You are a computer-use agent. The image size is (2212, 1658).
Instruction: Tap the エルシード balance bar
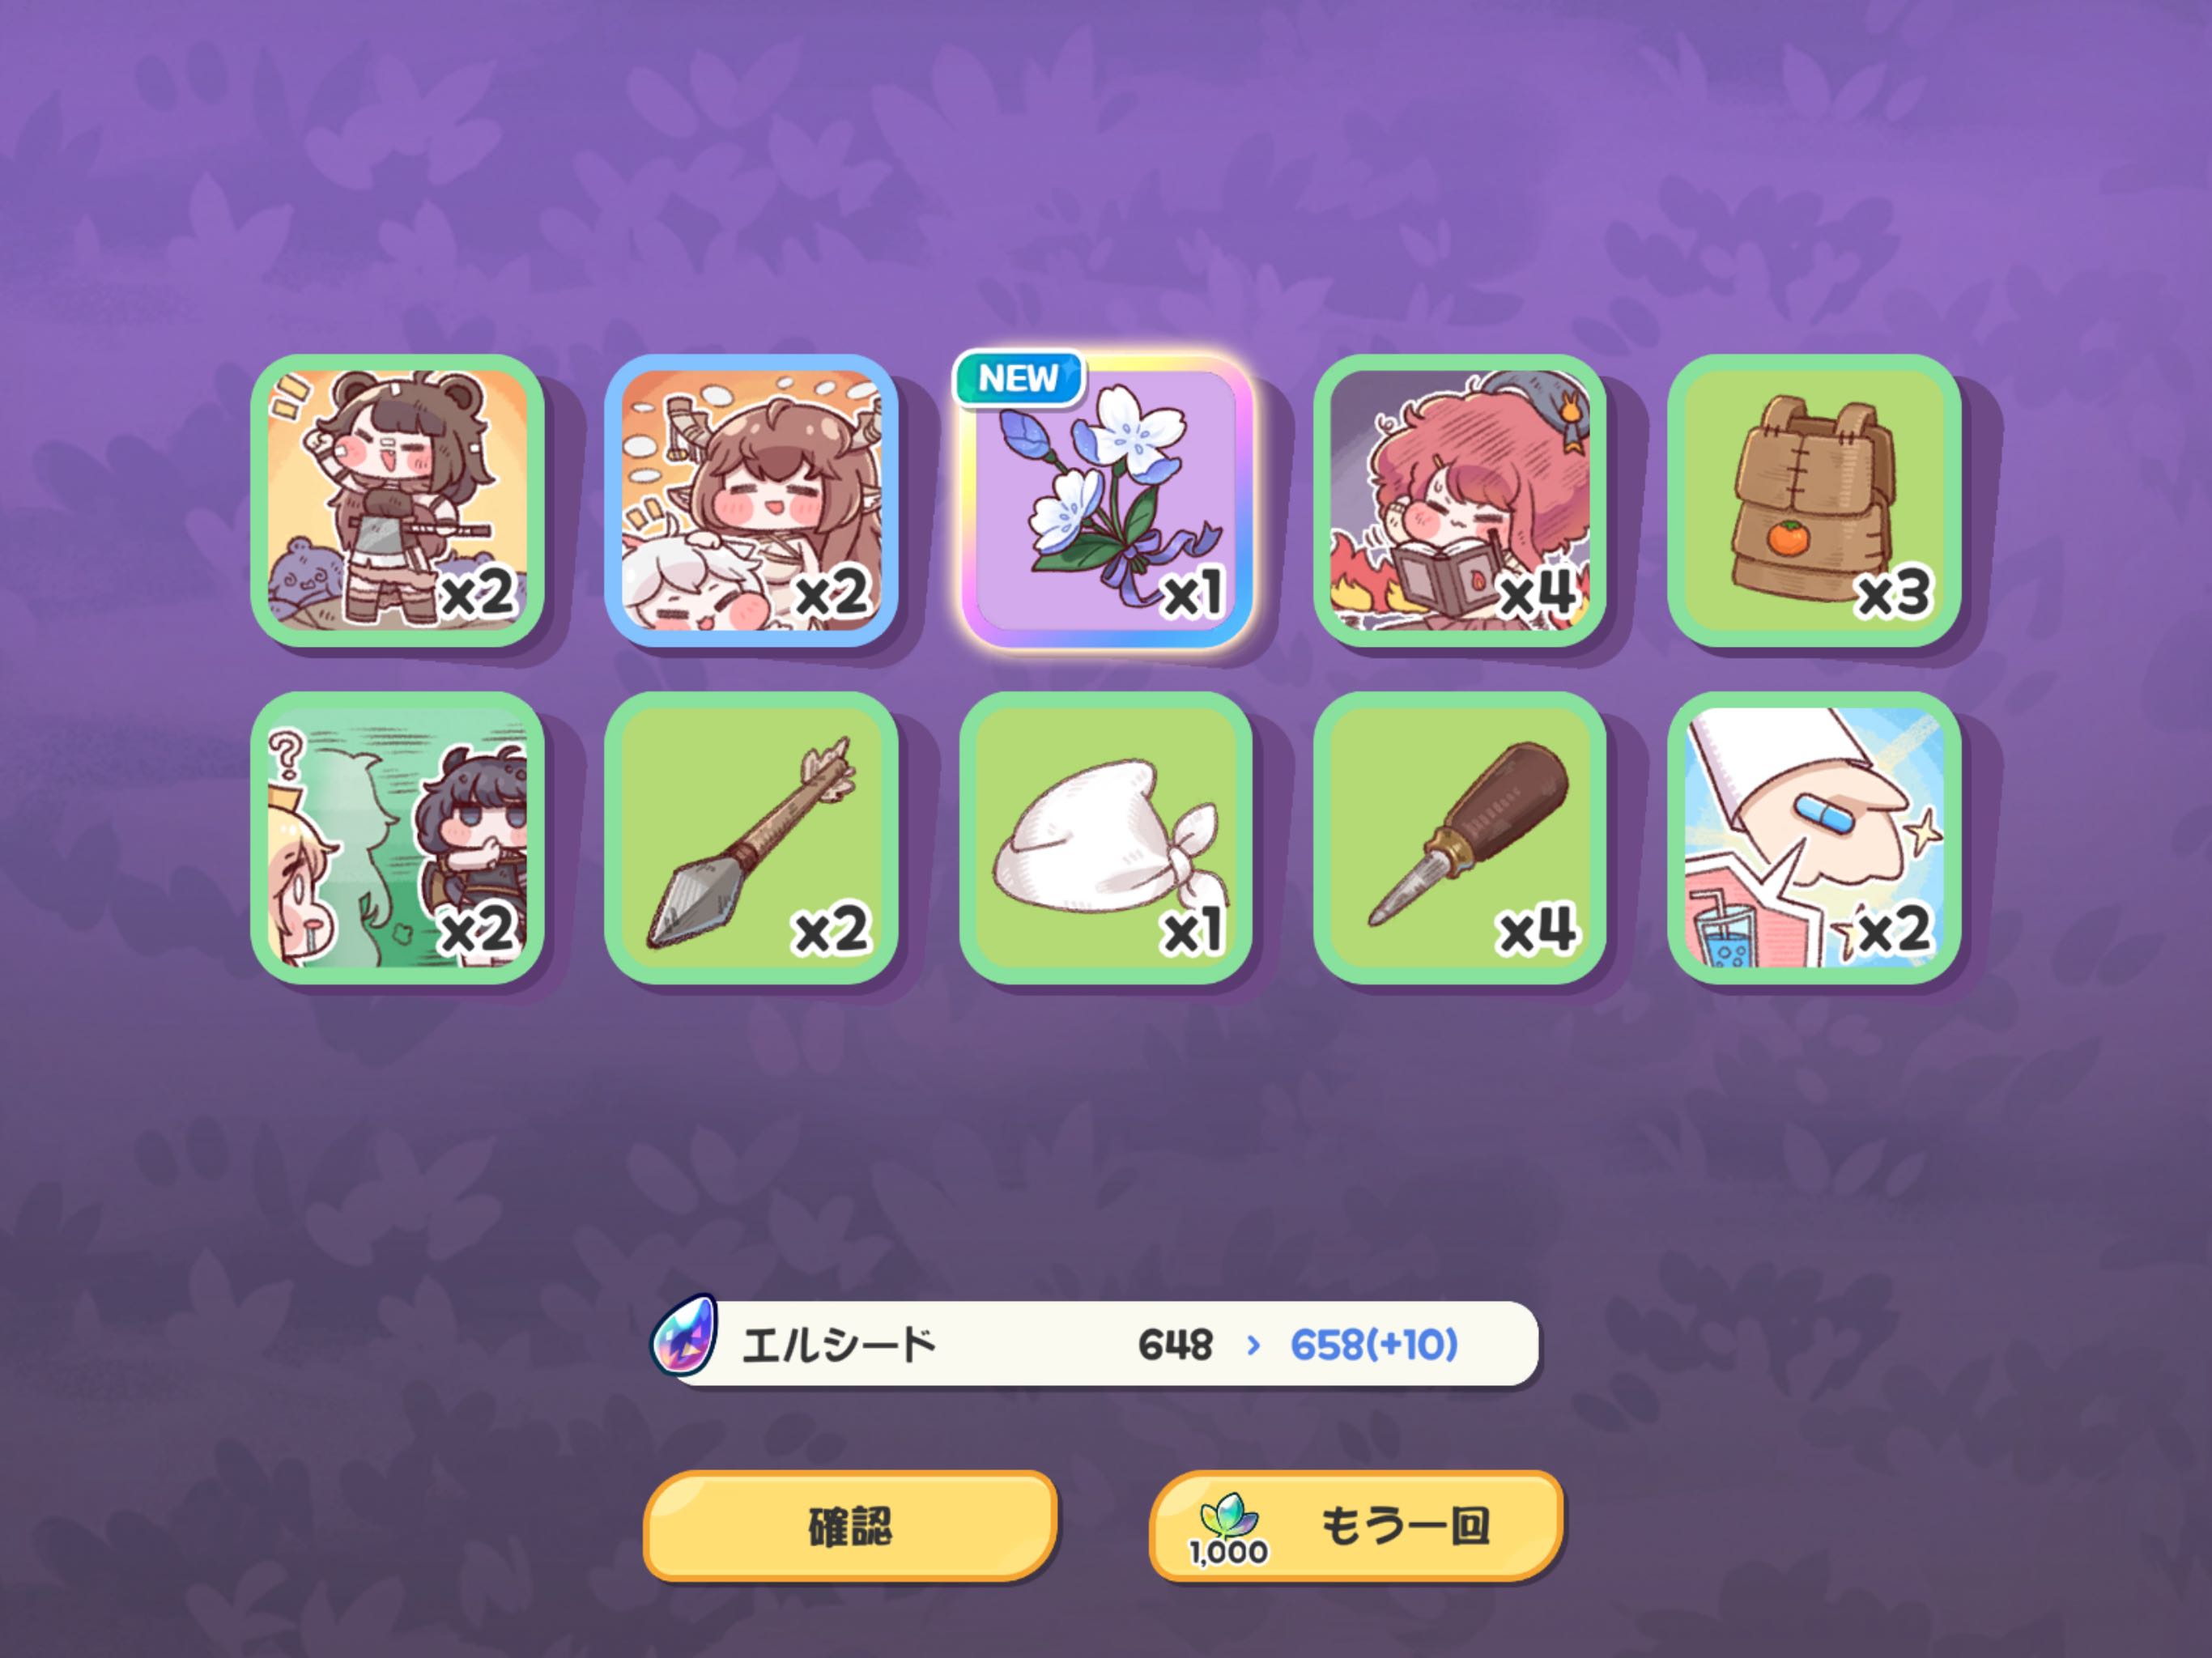1095,1343
